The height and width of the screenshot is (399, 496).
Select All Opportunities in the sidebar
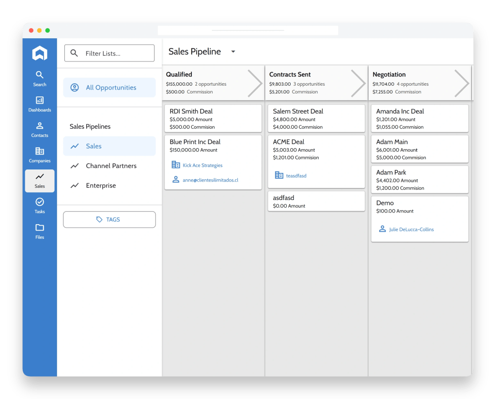109,87
